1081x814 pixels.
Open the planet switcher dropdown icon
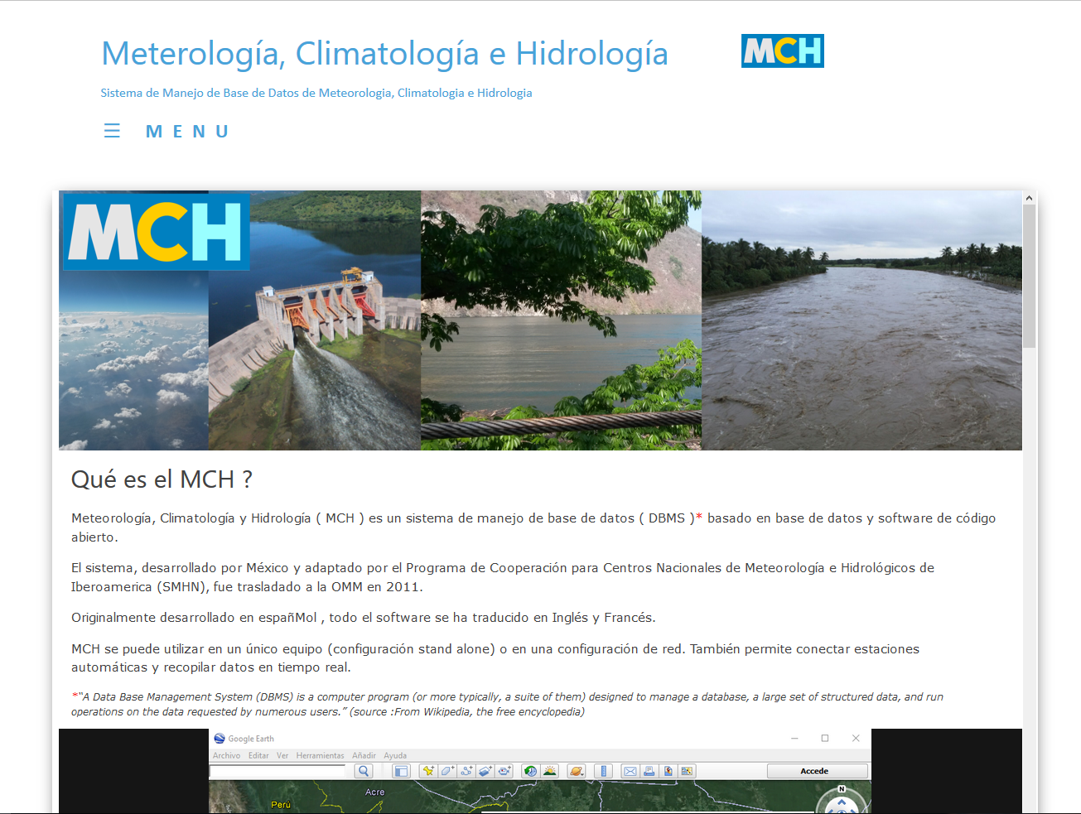(577, 771)
